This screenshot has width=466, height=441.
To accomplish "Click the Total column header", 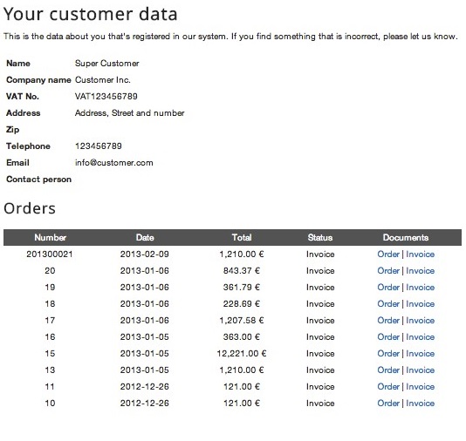I will pyautogui.click(x=242, y=238).
